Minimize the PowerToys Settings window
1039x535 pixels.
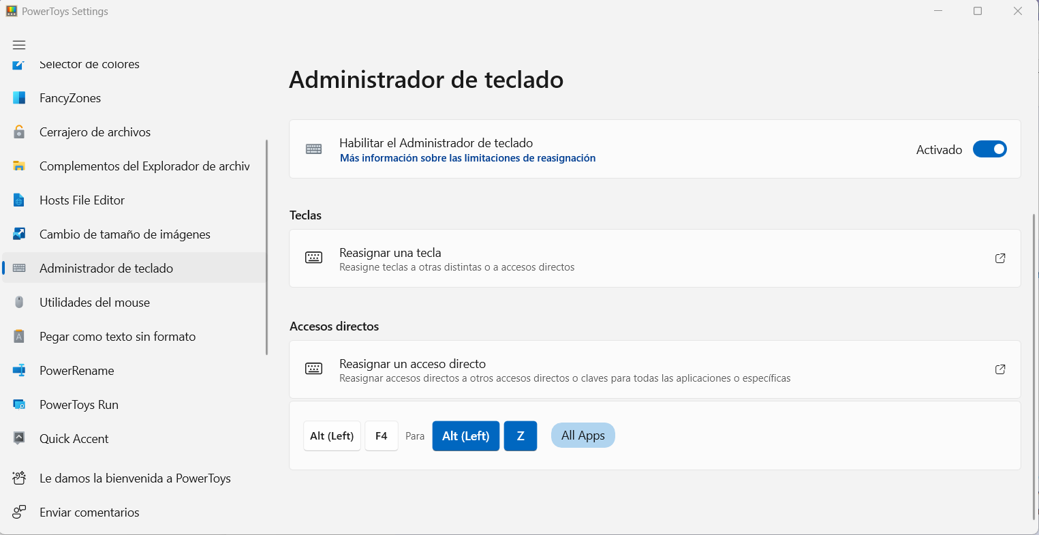[938, 11]
